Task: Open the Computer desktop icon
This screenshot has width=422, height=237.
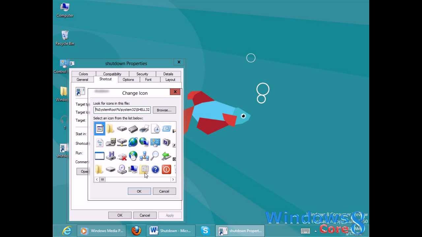Action: point(65,10)
